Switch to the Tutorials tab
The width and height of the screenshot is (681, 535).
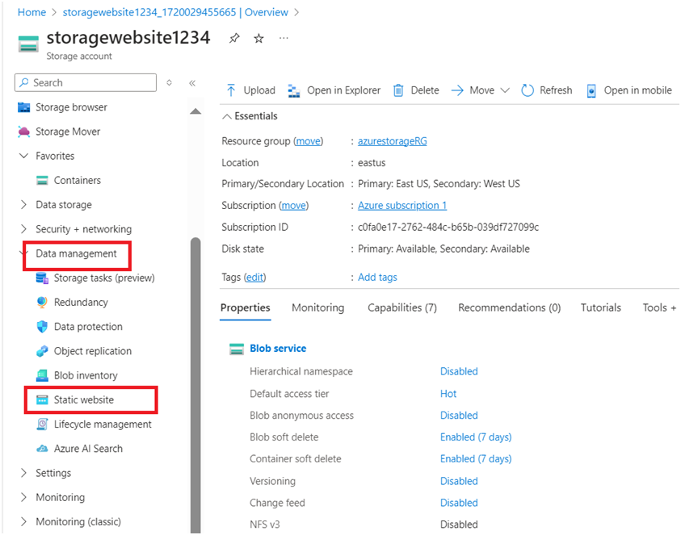[x=601, y=307]
